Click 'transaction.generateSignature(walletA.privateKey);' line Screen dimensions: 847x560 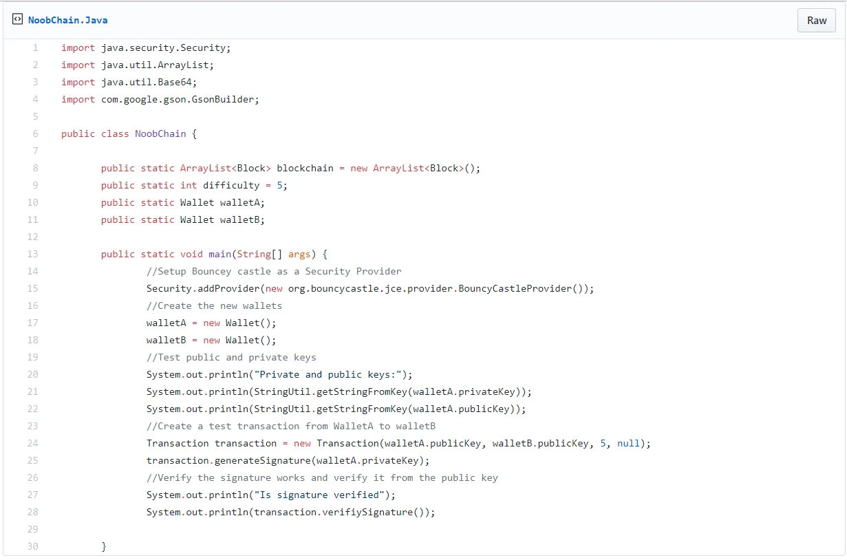pos(288,460)
